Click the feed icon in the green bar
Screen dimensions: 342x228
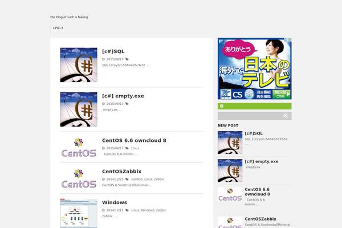[x=222, y=106]
